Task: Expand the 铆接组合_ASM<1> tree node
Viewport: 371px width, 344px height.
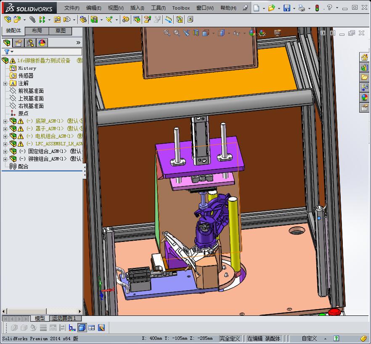Action: (x=5, y=159)
